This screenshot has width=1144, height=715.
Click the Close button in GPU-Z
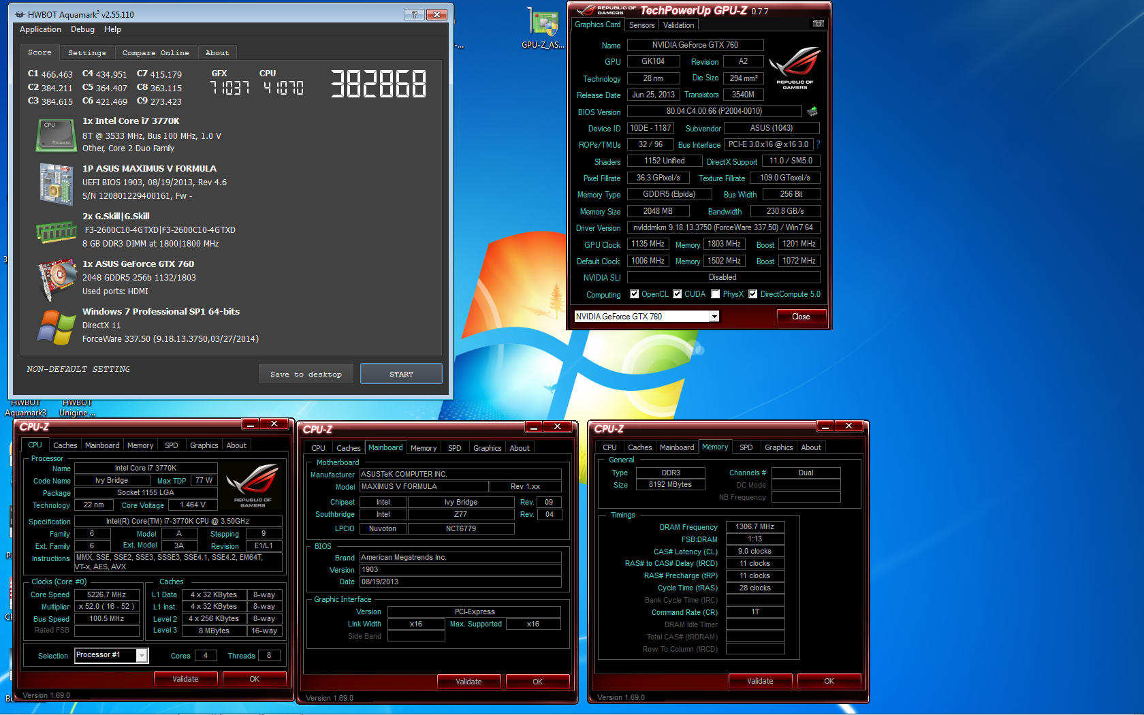click(x=801, y=317)
